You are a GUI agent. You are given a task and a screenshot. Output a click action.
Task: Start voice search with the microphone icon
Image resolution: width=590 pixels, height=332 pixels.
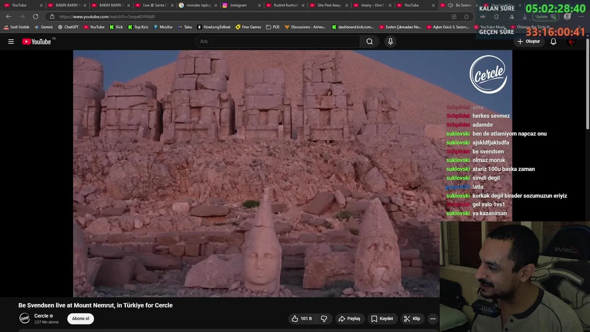[390, 41]
